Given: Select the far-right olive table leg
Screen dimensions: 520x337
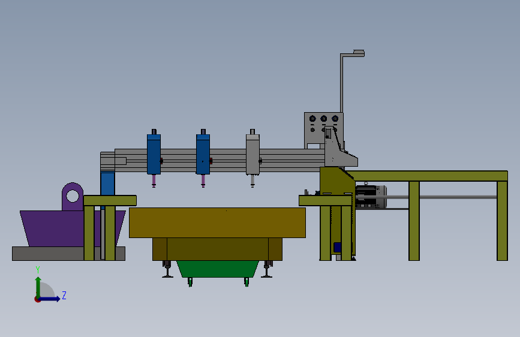Looking at the screenshot, I should tap(502, 221).
